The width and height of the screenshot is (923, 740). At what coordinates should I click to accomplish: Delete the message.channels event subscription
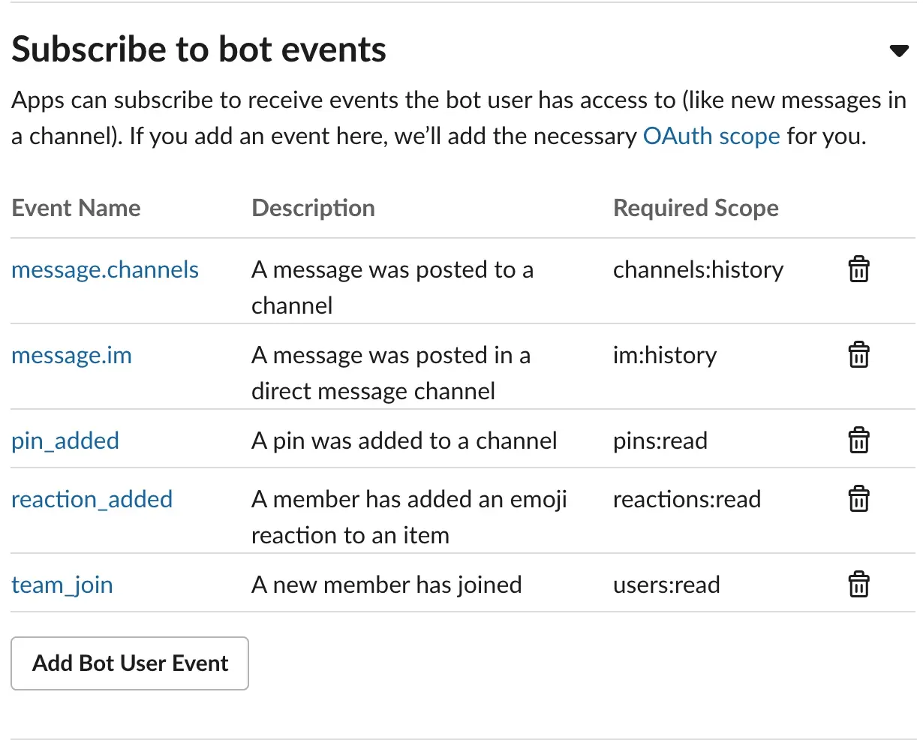click(858, 269)
